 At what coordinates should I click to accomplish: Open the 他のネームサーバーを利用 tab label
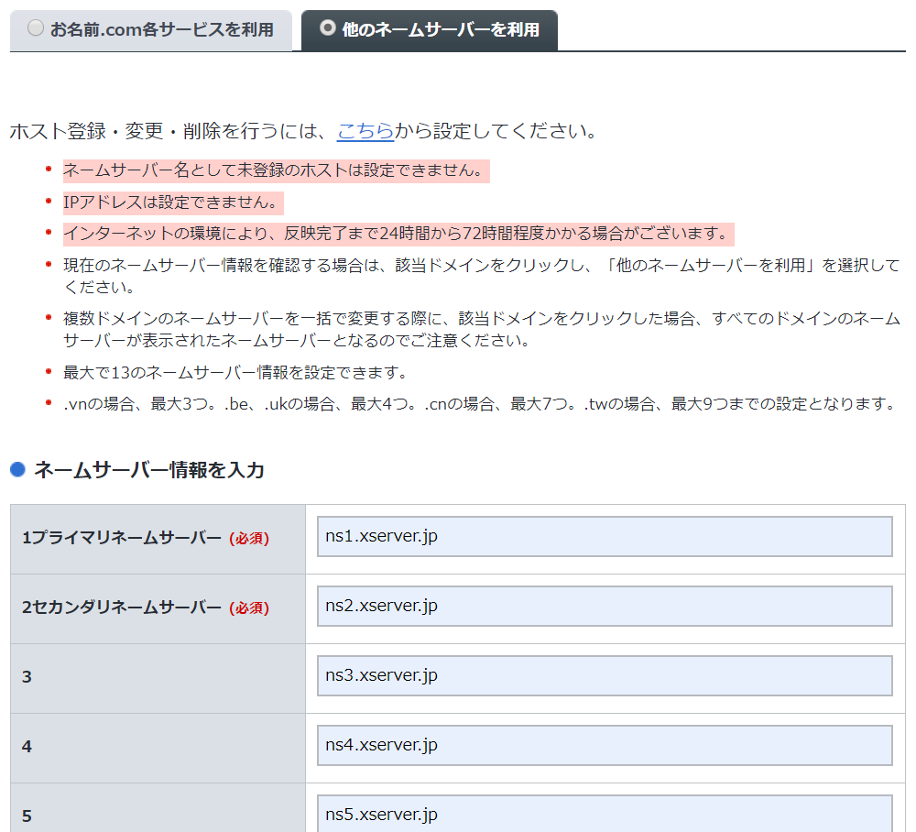[x=440, y=29]
